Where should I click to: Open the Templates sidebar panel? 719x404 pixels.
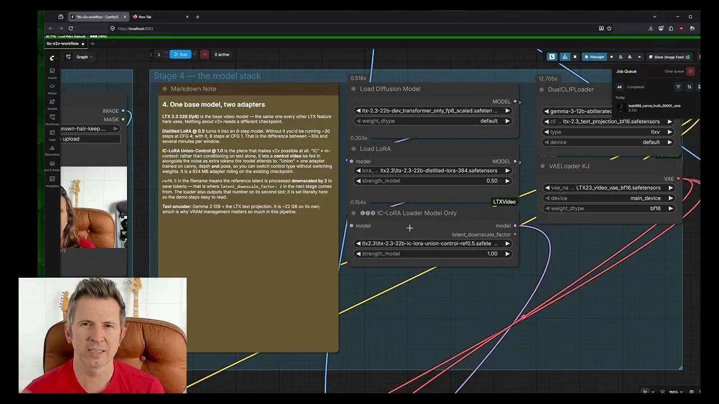coord(52,181)
